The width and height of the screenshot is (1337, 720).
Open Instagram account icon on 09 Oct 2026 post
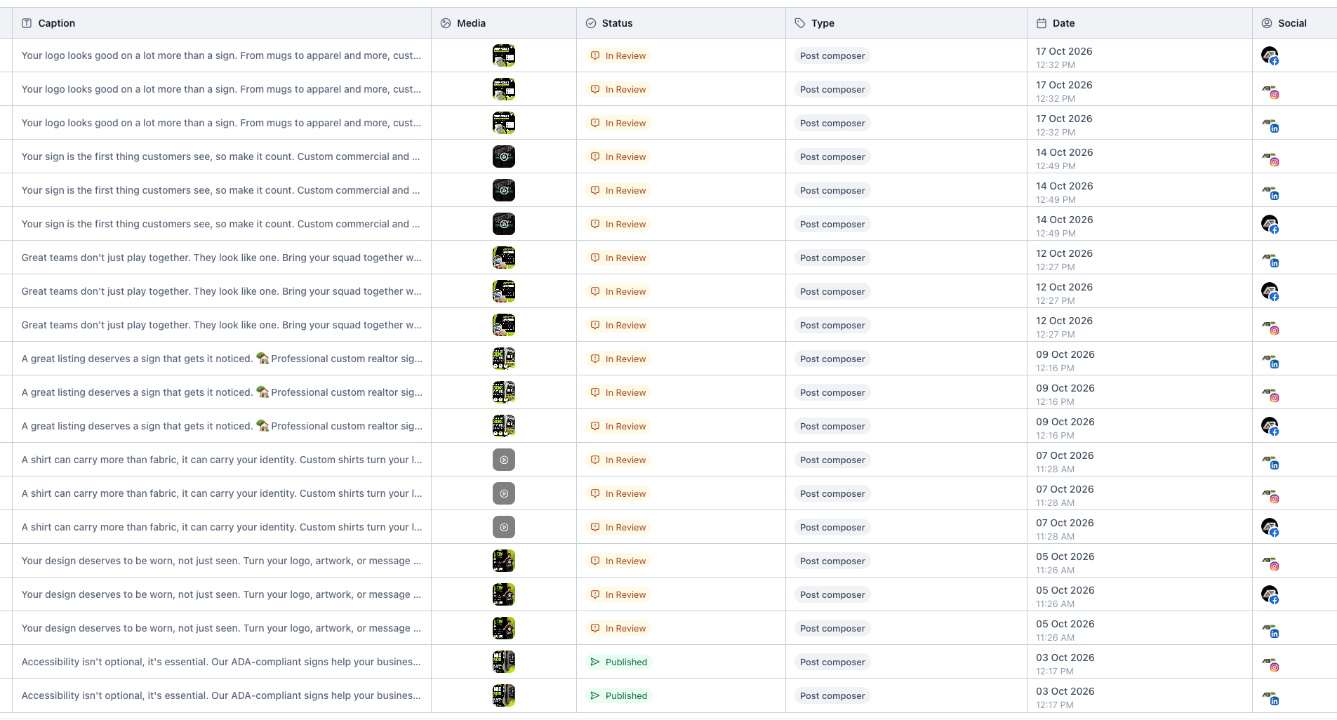pyautogui.click(x=1270, y=394)
